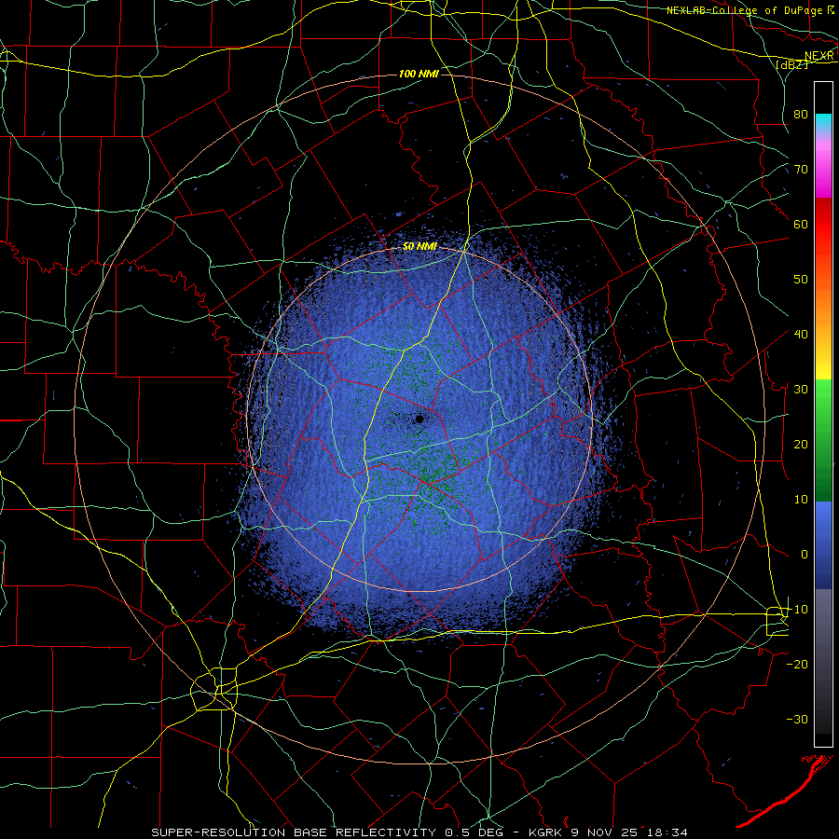This screenshot has height=839, width=839.
Task: Click the "18:34" timestamp in the caption
Action: 667,832
